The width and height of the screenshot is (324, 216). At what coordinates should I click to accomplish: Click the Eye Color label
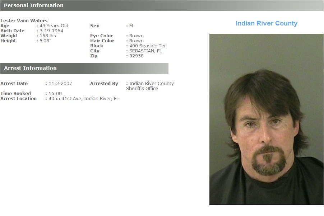[x=101, y=36]
